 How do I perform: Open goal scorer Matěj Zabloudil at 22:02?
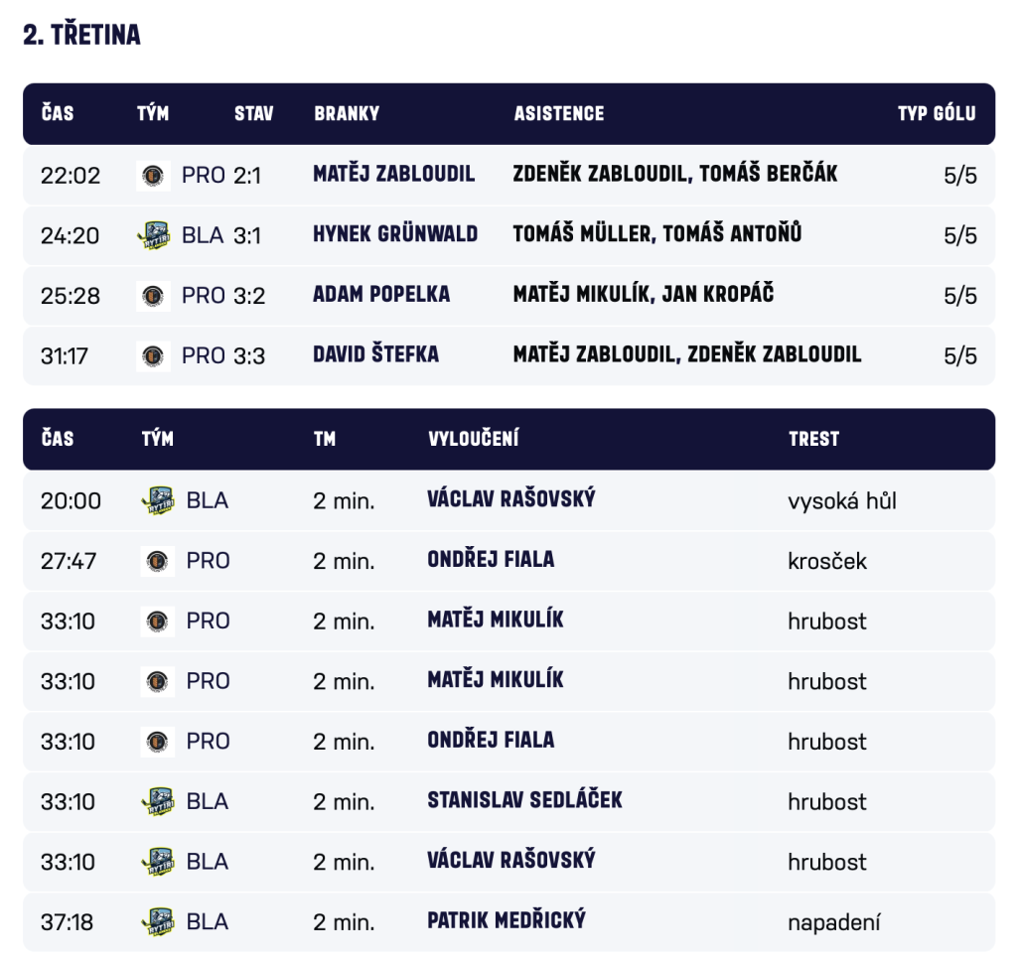pos(393,174)
